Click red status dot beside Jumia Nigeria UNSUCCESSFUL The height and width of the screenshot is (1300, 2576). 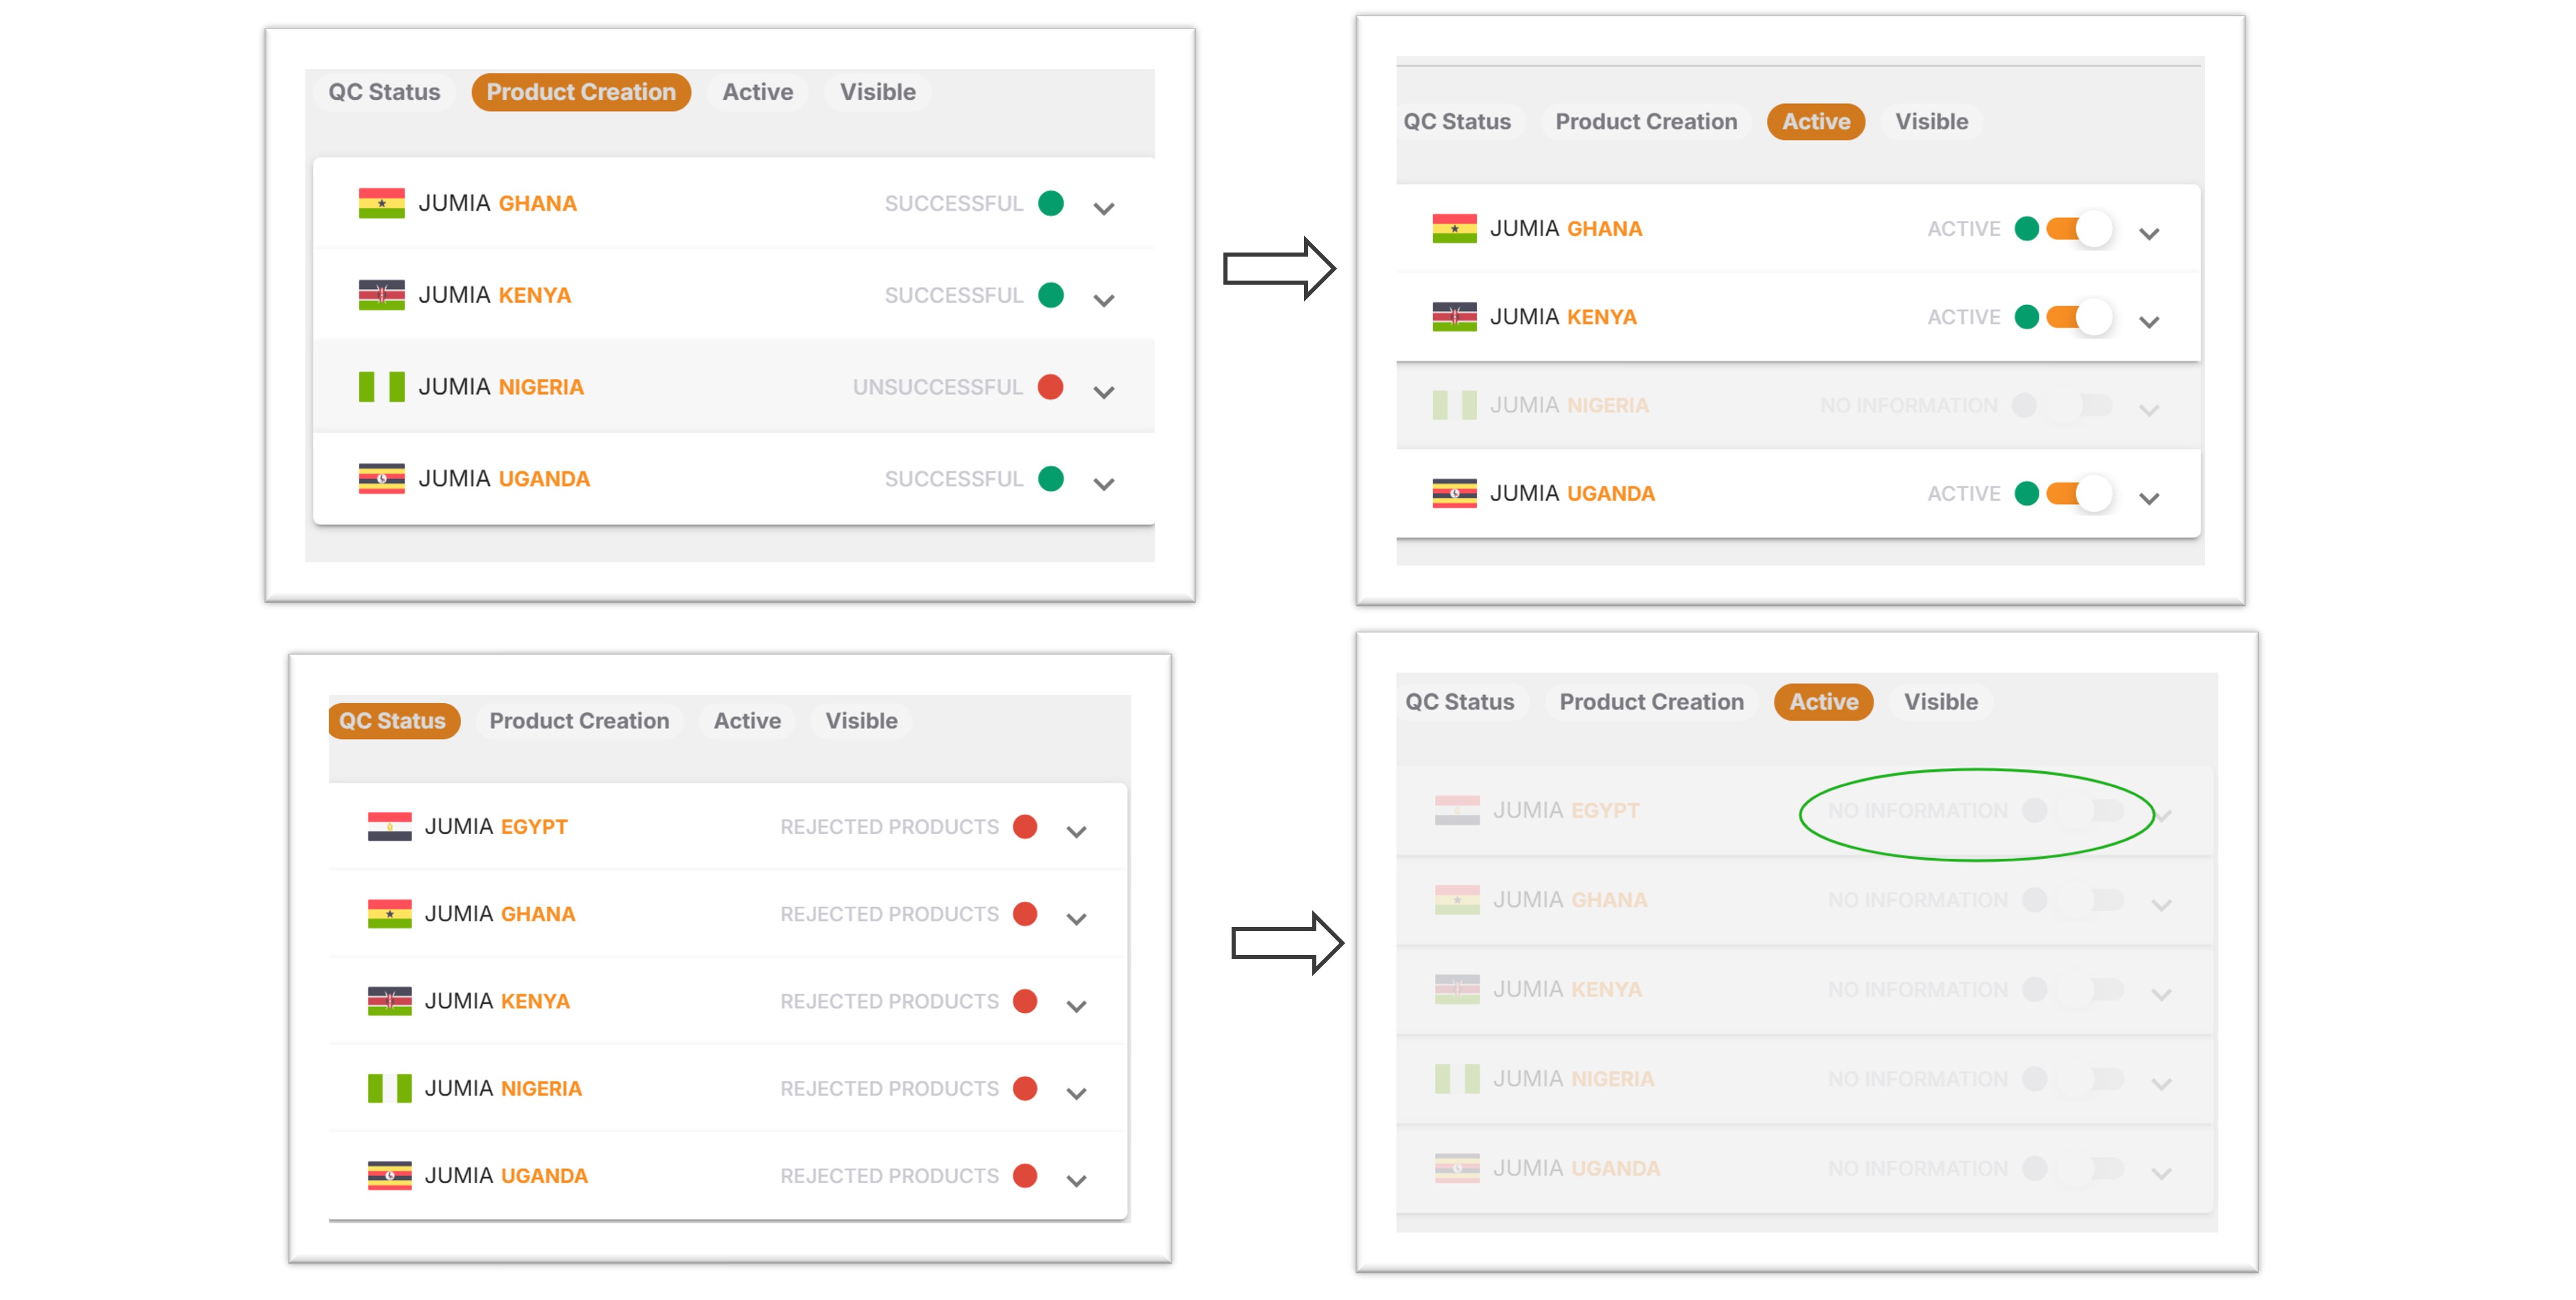[x=1050, y=387]
